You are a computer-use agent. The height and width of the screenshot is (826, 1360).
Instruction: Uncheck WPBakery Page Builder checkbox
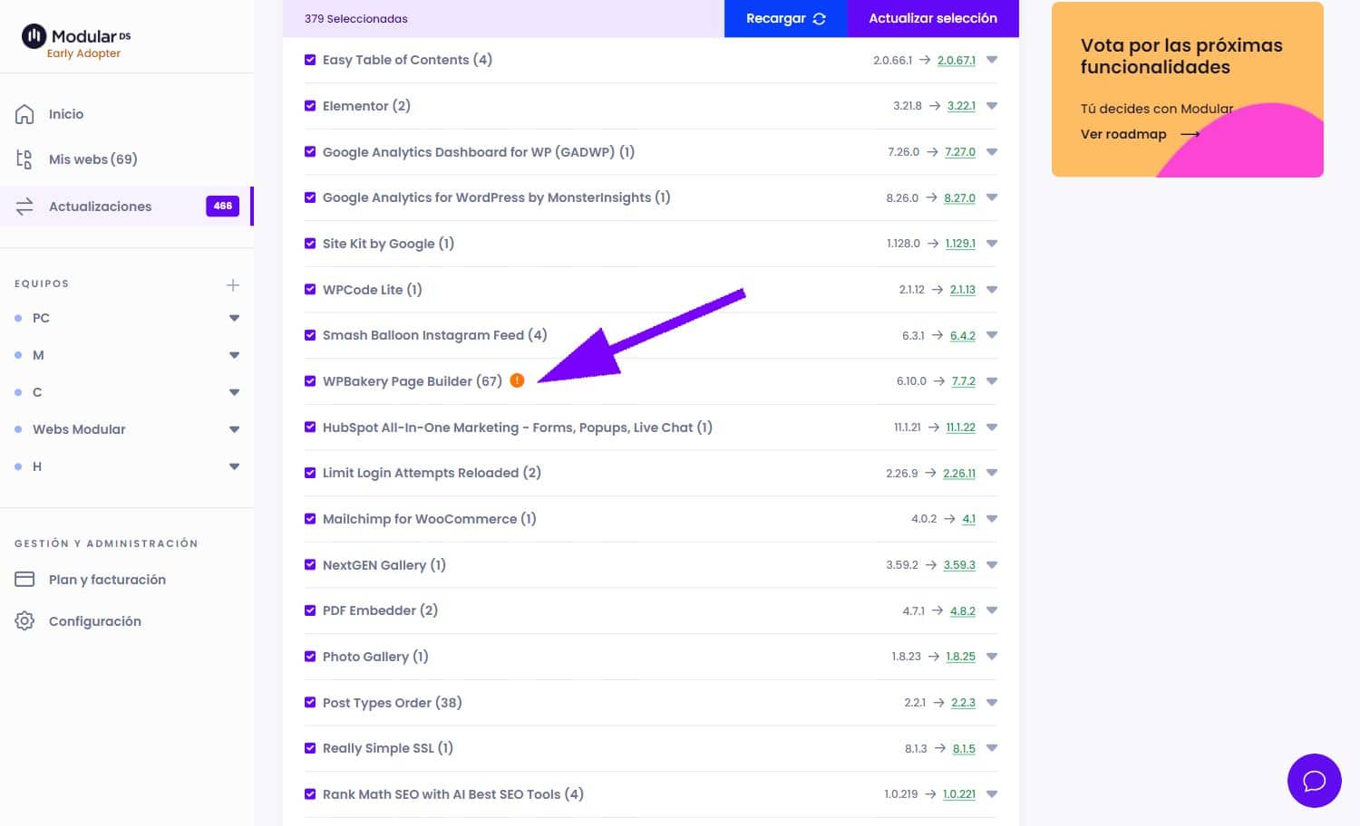point(310,381)
